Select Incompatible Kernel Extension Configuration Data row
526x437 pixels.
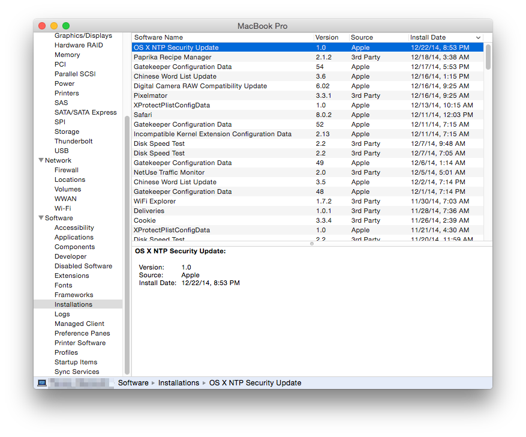308,134
